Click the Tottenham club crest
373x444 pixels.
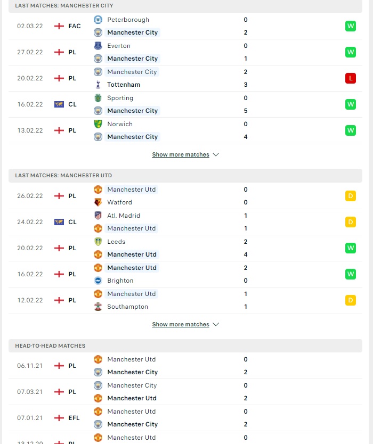click(x=98, y=85)
